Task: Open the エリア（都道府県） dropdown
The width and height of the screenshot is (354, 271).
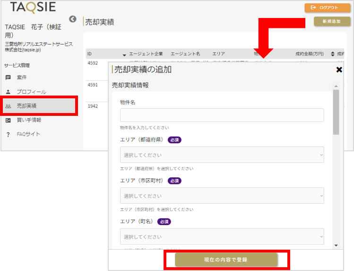Action: point(222,155)
